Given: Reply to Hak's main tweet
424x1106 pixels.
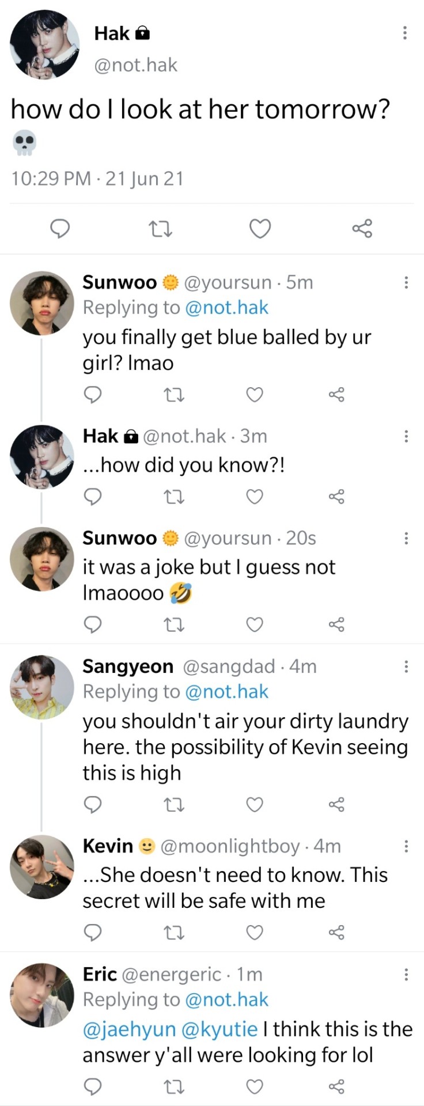Looking at the screenshot, I should click(x=60, y=229).
